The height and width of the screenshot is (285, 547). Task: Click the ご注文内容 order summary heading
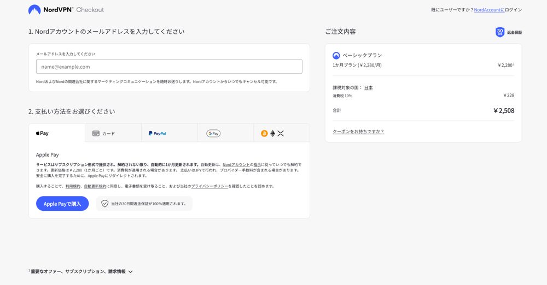[340, 32]
